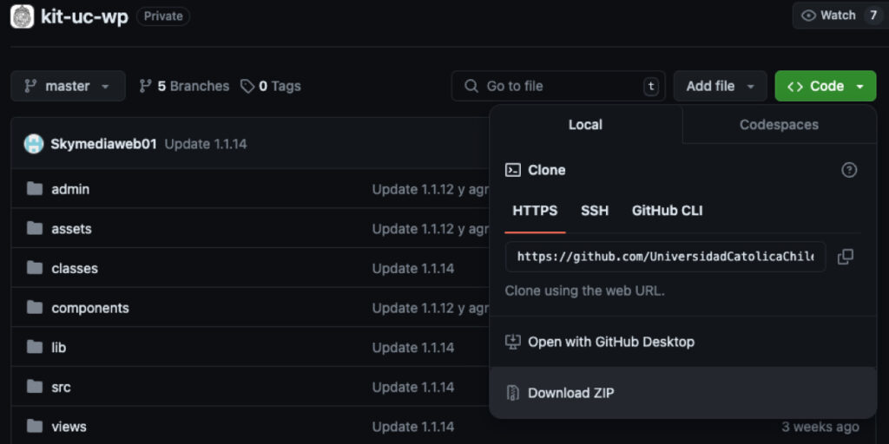Open the 5 Branches link

pyautogui.click(x=184, y=86)
